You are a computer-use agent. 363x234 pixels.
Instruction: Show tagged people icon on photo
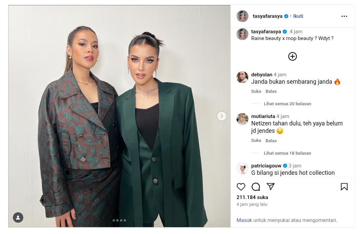pyautogui.click(x=18, y=218)
